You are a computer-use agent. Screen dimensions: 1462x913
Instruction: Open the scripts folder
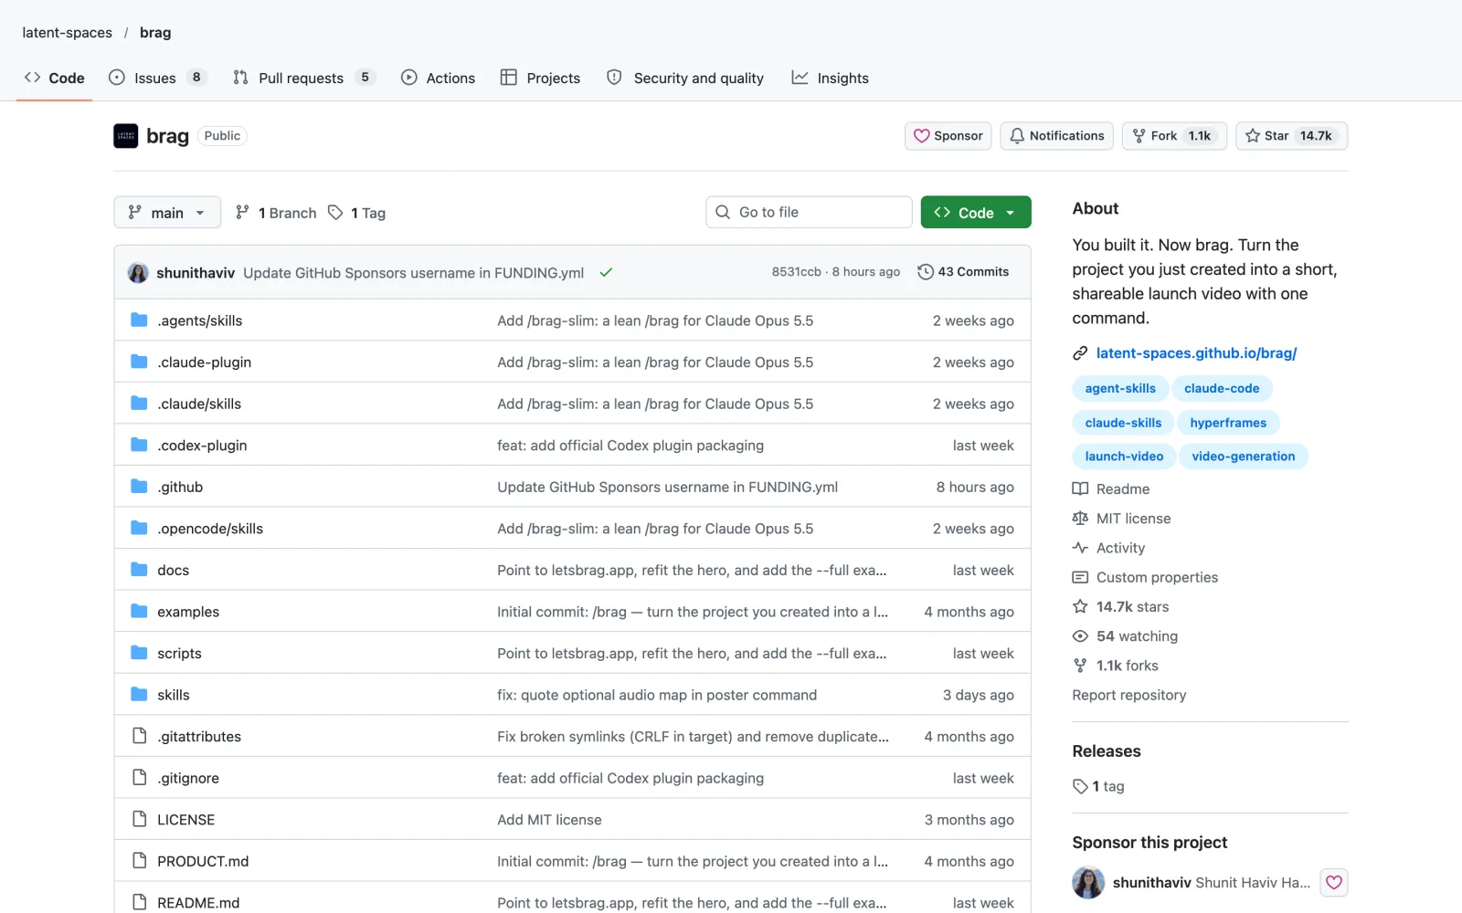pyautogui.click(x=179, y=654)
